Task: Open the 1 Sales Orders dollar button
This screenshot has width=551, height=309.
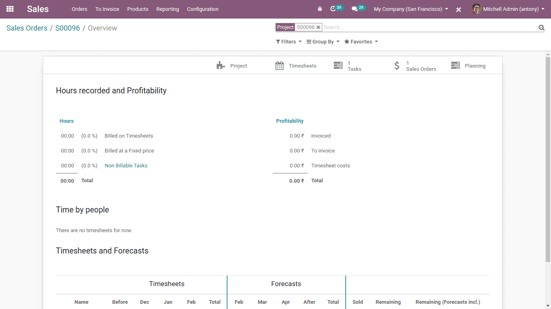Action: point(415,66)
